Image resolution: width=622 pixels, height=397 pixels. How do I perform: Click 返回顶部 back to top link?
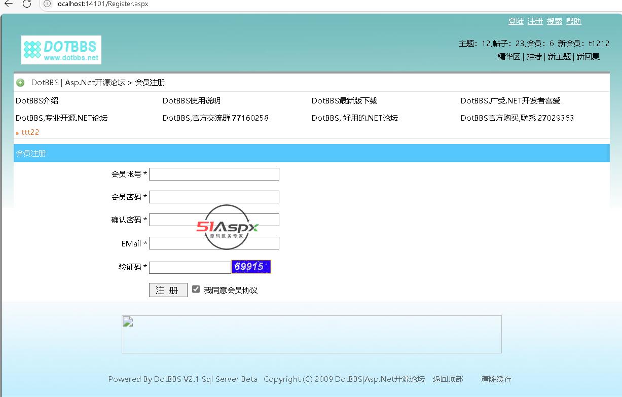pyautogui.click(x=448, y=379)
